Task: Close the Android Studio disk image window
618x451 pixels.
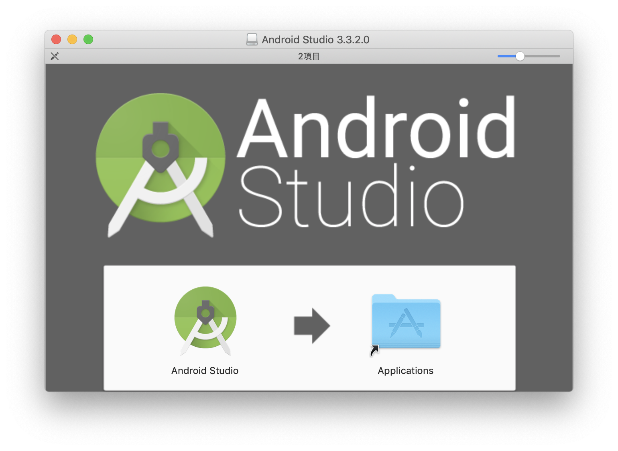Action: [x=56, y=39]
